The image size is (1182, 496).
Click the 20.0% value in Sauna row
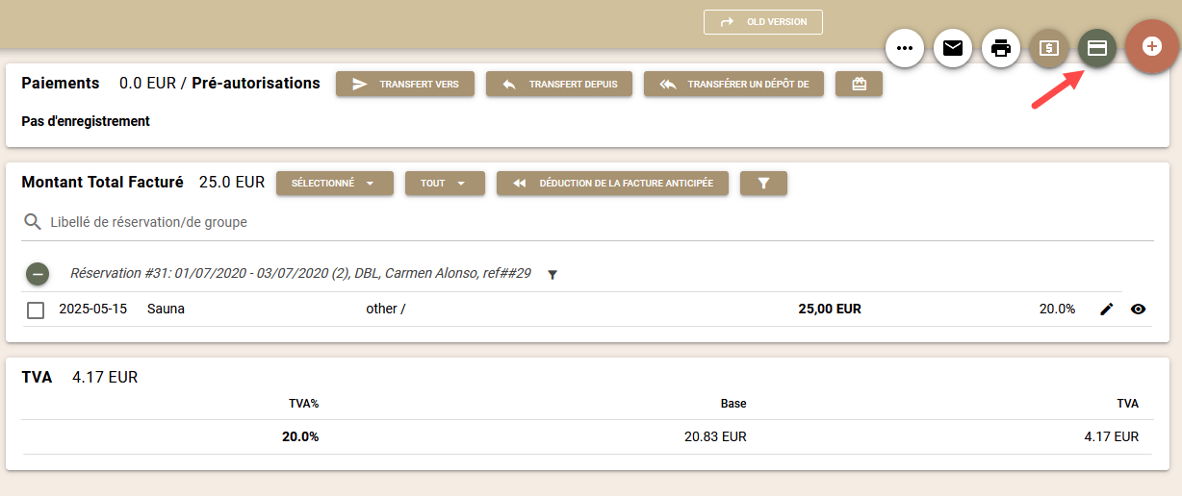point(1057,309)
